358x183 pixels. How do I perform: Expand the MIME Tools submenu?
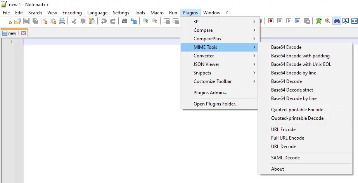click(x=220, y=47)
